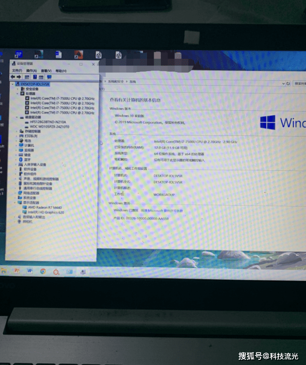Click the Microsoft software license terms link
Viewport: 306px width, 365px height.
(x=162, y=211)
